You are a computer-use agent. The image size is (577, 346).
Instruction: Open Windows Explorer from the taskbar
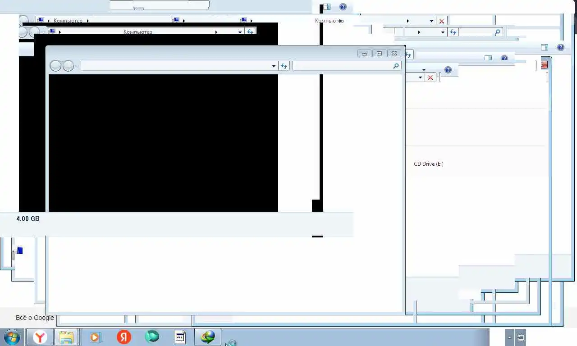pyautogui.click(x=67, y=337)
